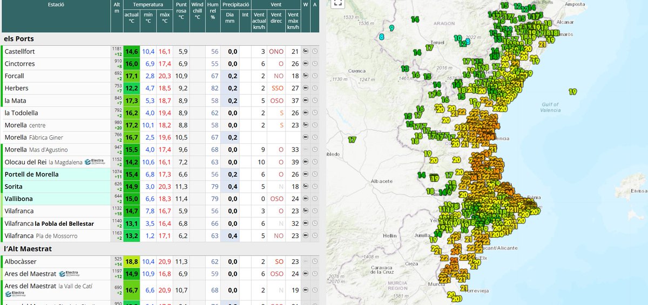Viewport: 648px width, 305px height.
Task: Sort by the Estació column header
Action: [x=56, y=4]
